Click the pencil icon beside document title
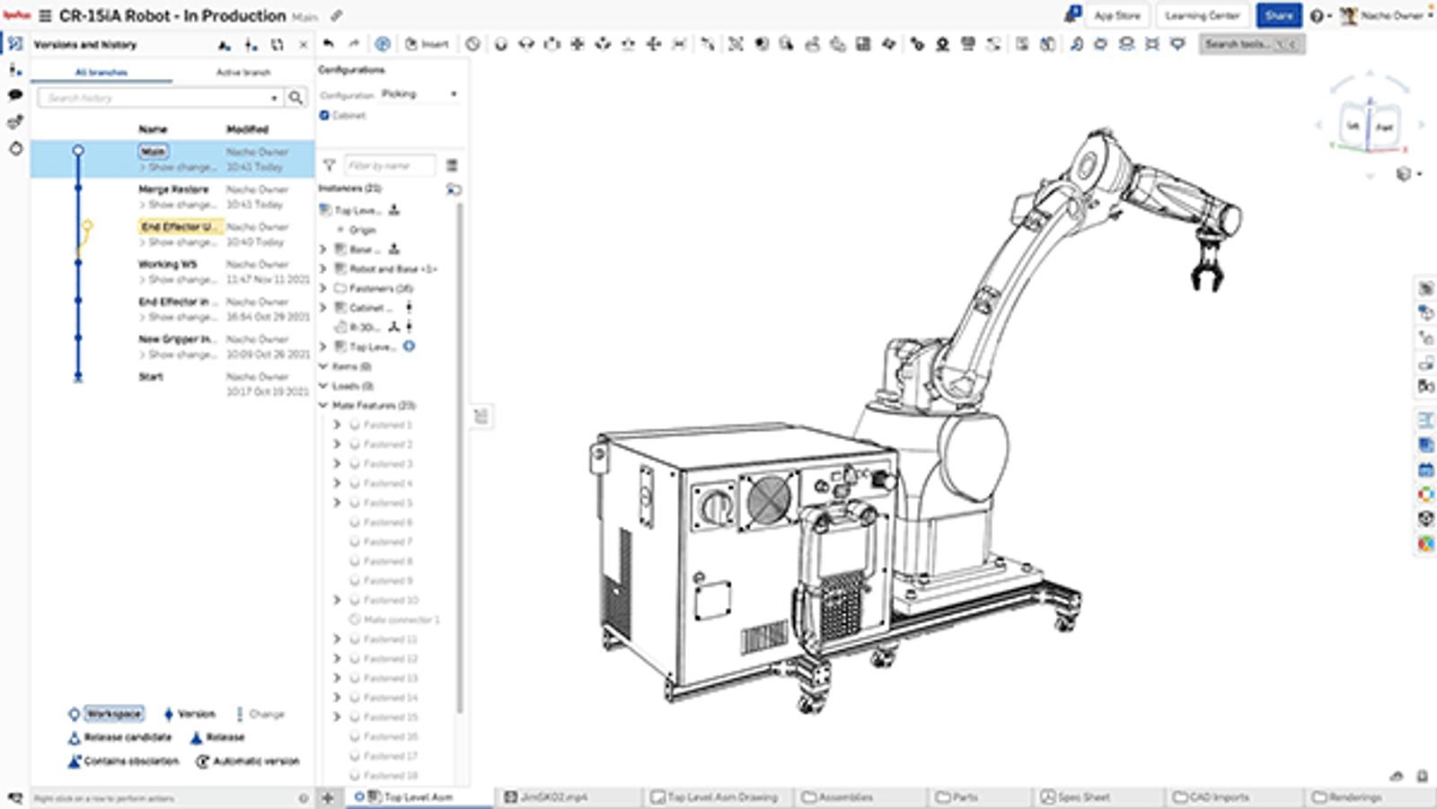1437x809 pixels. (x=337, y=16)
